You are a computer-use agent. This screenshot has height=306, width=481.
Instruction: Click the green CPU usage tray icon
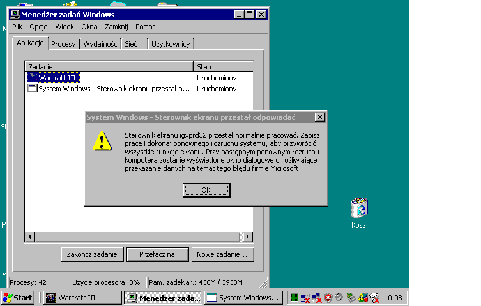click(x=293, y=297)
